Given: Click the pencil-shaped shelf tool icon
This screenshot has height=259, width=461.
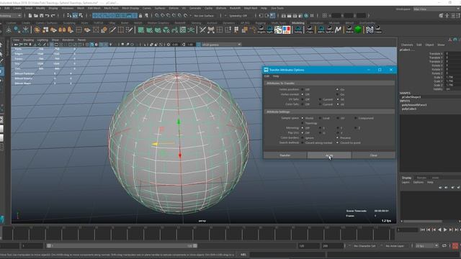Looking at the screenshot, I should pyautogui.click(x=112, y=29).
